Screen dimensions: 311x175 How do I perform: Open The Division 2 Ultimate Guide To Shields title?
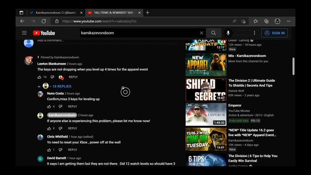tap(252, 83)
